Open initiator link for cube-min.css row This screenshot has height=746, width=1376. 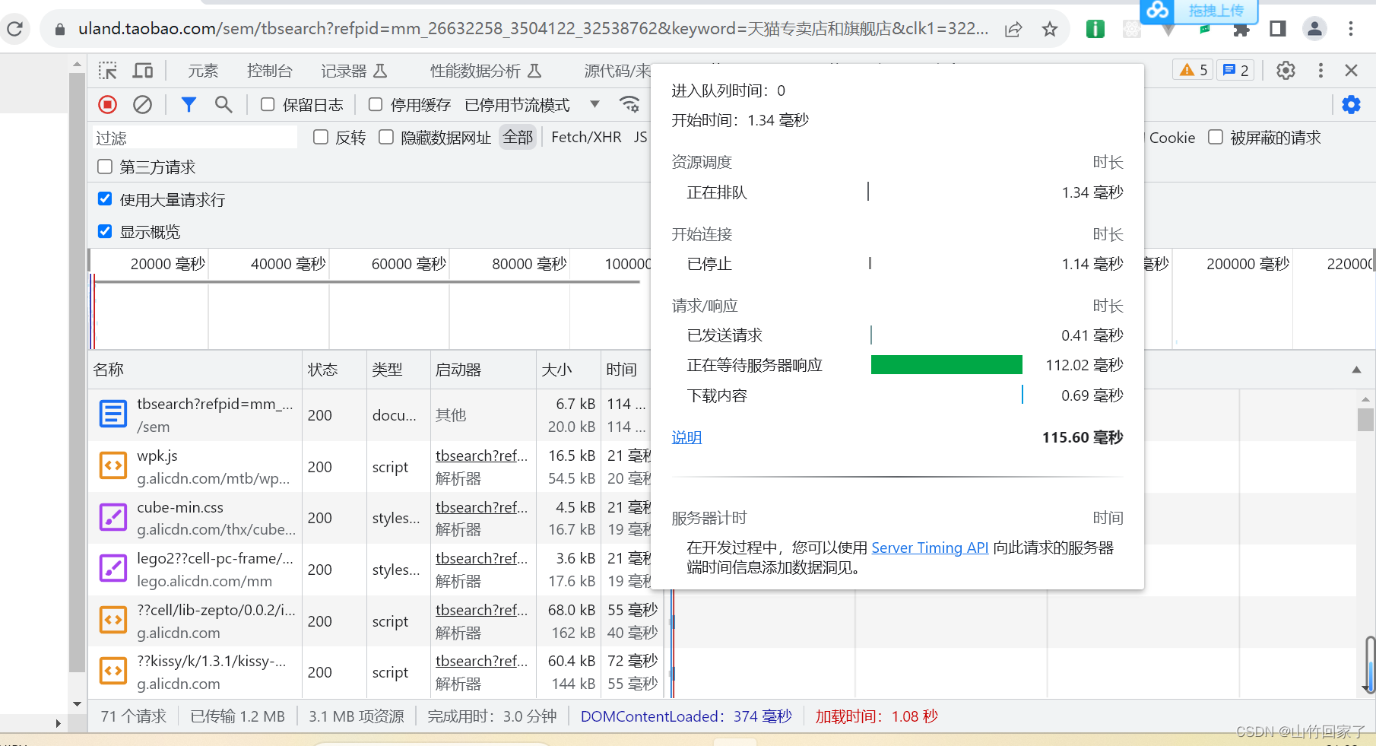[481, 507]
